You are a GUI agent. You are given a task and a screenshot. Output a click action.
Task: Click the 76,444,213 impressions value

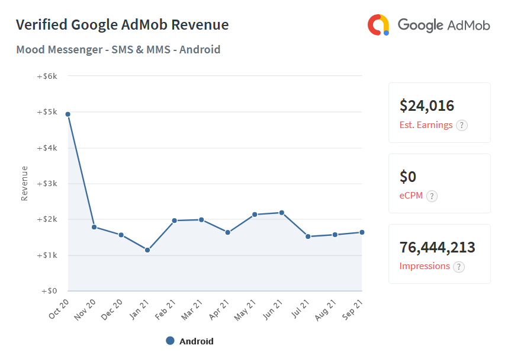[438, 247]
